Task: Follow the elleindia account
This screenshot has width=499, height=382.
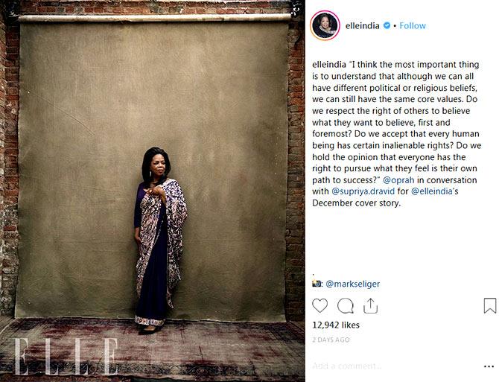Action: (x=413, y=25)
